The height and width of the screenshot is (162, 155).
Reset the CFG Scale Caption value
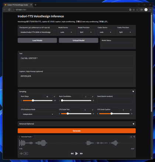(131, 110)
